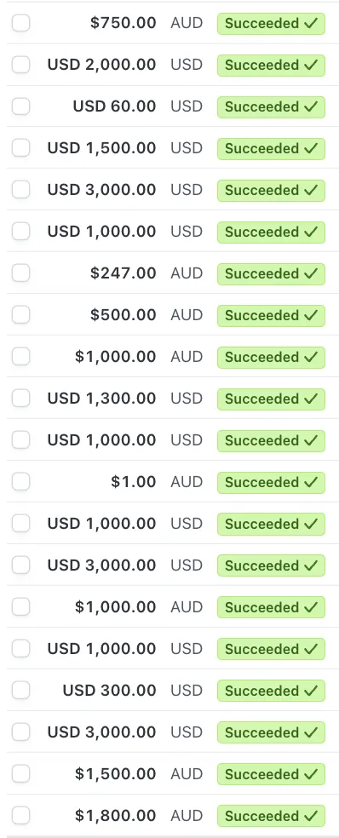Toggle the checkbox for the $247.00 payment
This screenshot has height=838, width=339.
(20, 273)
